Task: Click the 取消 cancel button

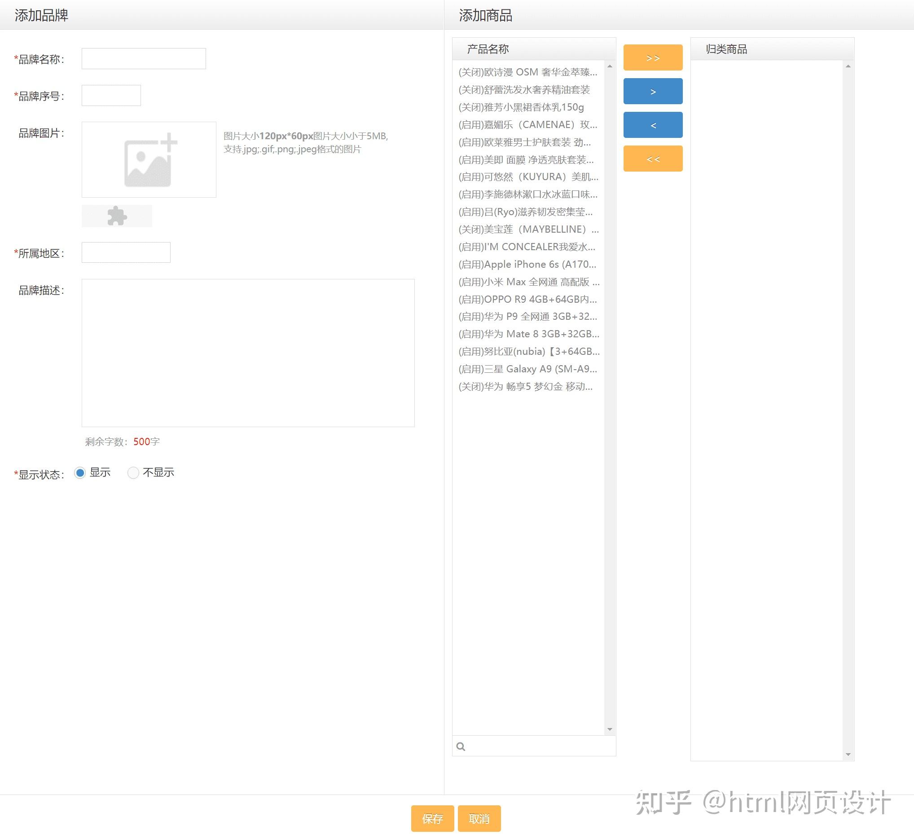Action: pyautogui.click(x=479, y=819)
